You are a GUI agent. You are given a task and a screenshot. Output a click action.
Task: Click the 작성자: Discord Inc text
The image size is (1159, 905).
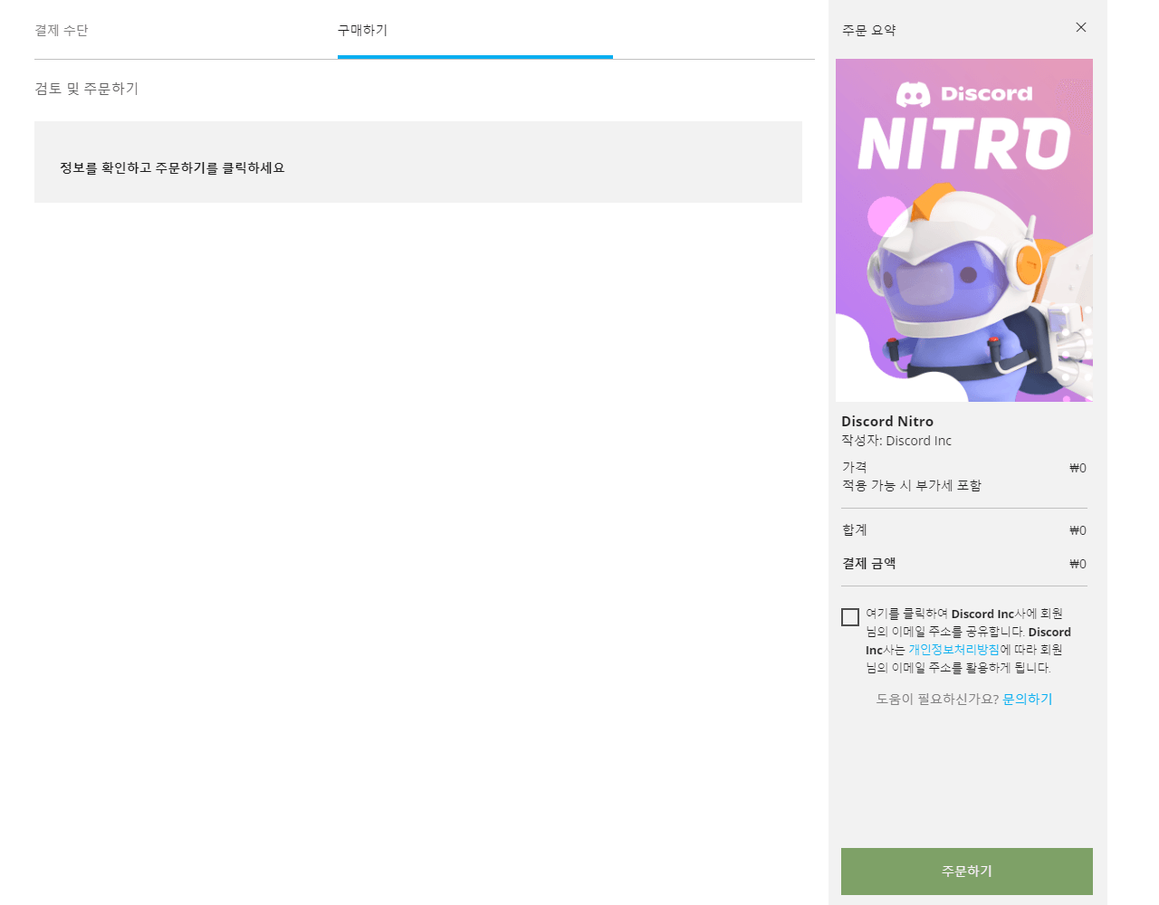pyautogui.click(x=896, y=441)
